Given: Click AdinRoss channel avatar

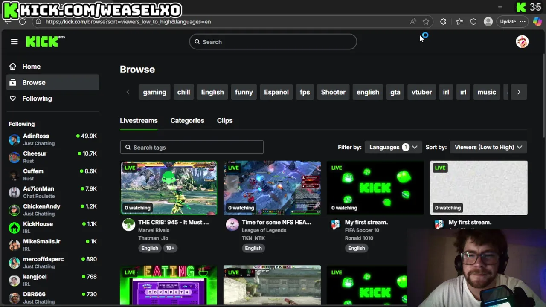Looking at the screenshot, I should point(15,139).
